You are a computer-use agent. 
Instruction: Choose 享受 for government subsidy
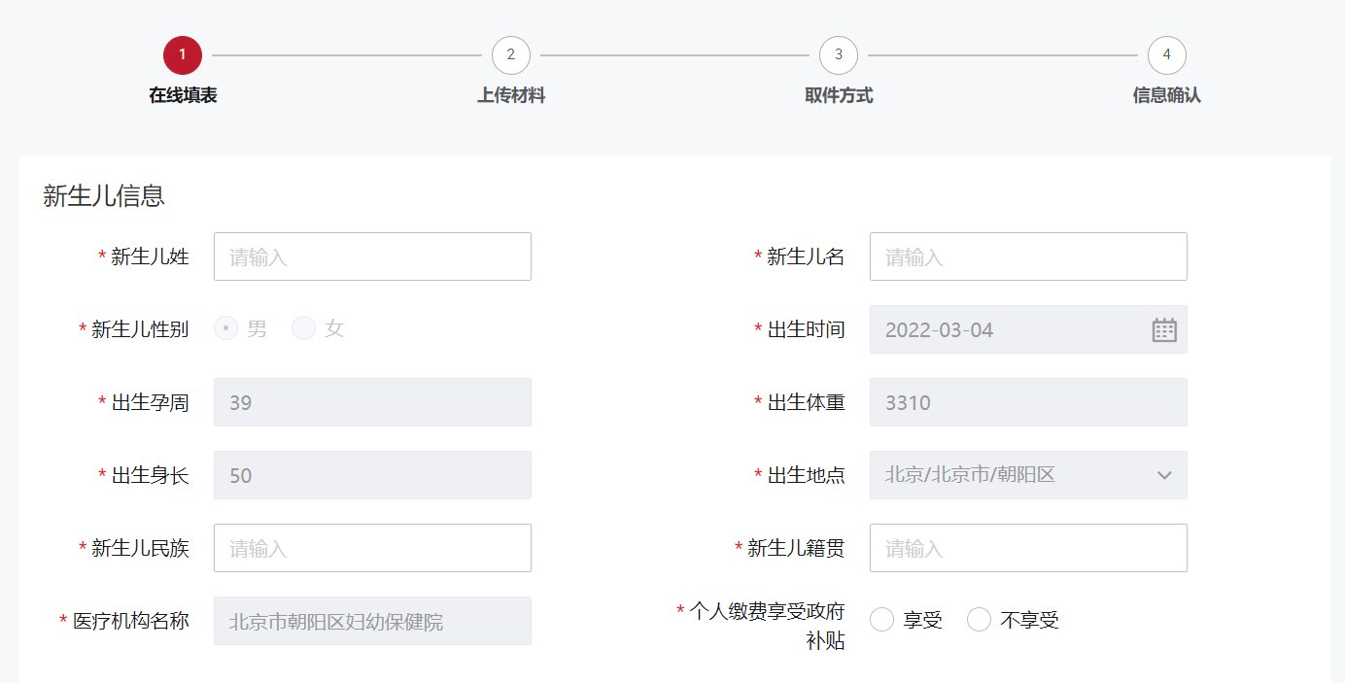pyautogui.click(x=882, y=620)
